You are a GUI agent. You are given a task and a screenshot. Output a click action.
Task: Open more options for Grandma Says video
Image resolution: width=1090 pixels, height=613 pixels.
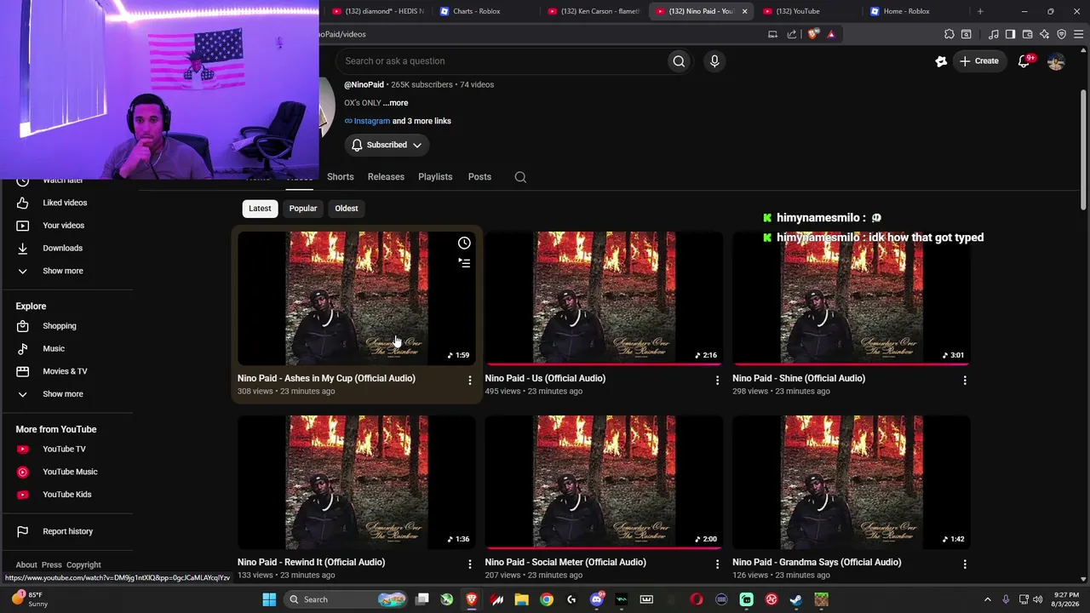(965, 564)
